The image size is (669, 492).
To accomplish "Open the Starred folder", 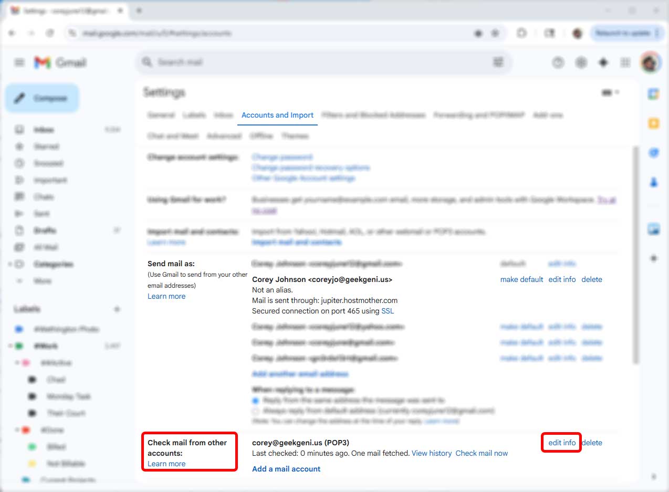I will (x=46, y=146).
